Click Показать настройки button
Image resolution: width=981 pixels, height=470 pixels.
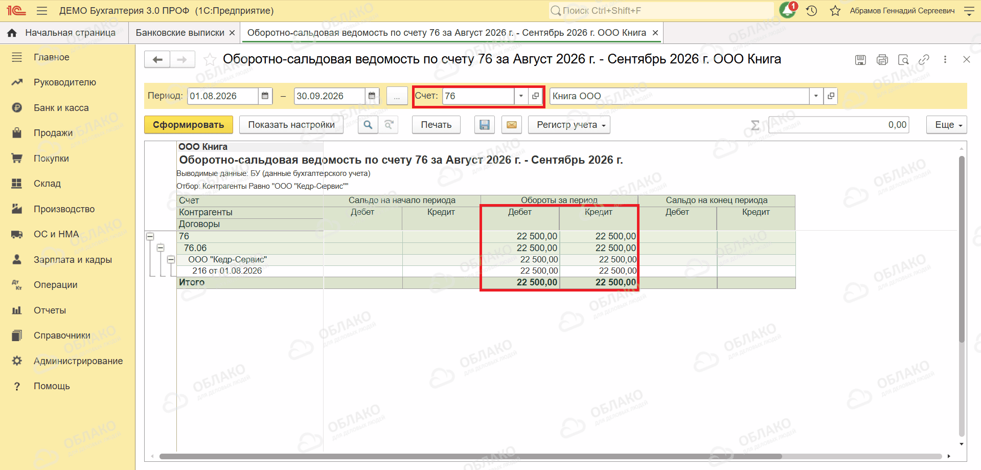pos(291,125)
